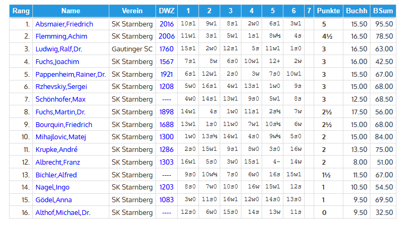Select the Punkte column header
This screenshot has width=398, height=225.
(327, 11)
